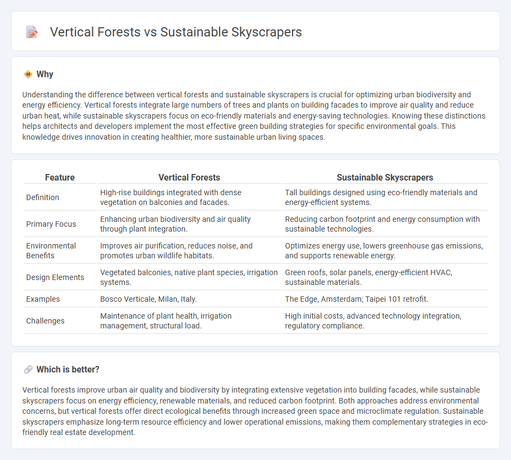Click the paragraph starting 'Vertical forests improve urban air'

point(255,411)
